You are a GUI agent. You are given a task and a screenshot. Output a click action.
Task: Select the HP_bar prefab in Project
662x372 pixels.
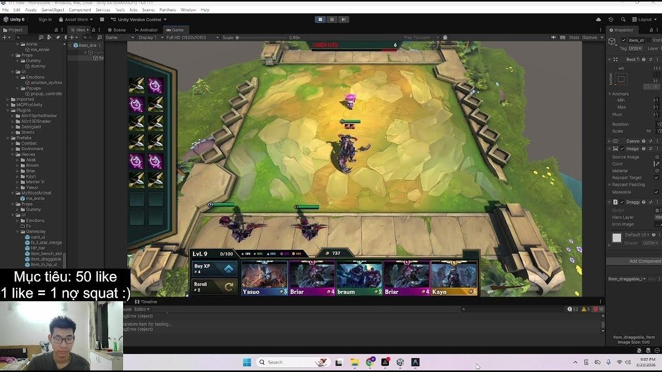click(35, 248)
